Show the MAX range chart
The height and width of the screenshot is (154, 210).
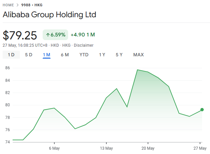click(139, 55)
